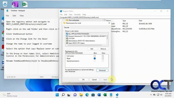
Task: Cancel the Permissions for cmd dialog
Action: tap(94, 79)
